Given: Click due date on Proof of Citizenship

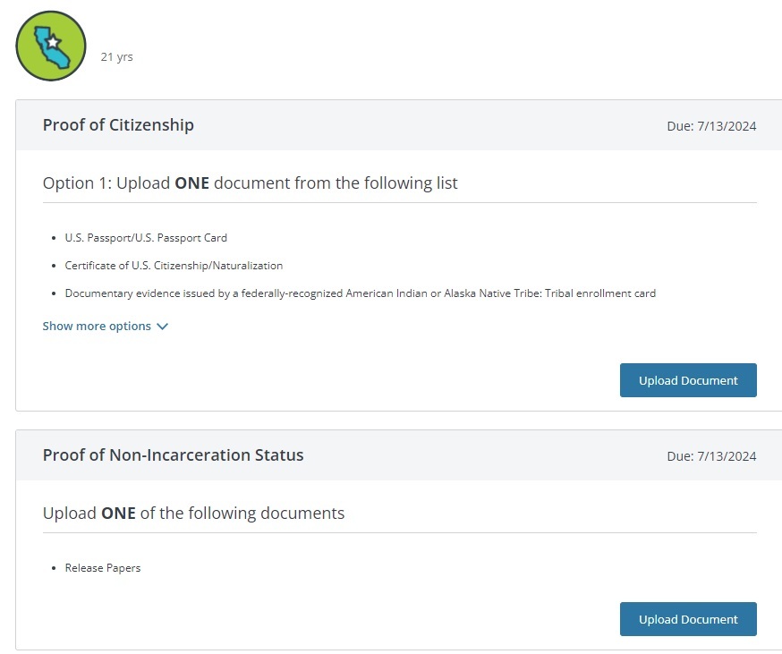Looking at the screenshot, I should (711, 126).
